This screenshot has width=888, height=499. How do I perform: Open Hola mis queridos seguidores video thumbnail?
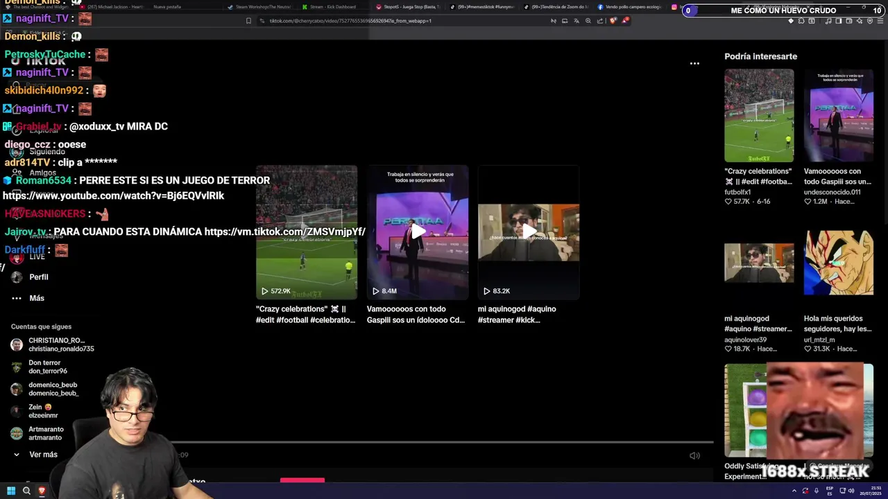coord(839,263)
